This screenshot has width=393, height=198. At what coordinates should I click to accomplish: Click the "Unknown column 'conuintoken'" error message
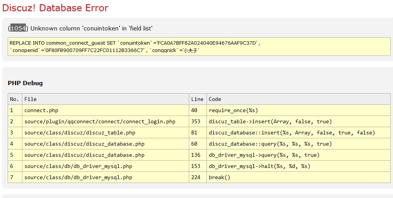[92, 28]
